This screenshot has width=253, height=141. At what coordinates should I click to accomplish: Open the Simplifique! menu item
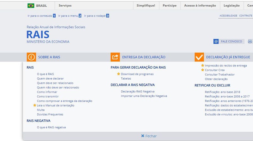(146, 5)
